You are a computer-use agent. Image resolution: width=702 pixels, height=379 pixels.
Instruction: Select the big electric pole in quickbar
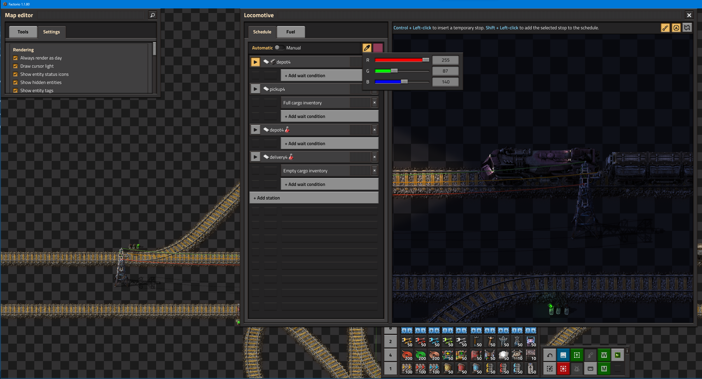click(503, 341)
